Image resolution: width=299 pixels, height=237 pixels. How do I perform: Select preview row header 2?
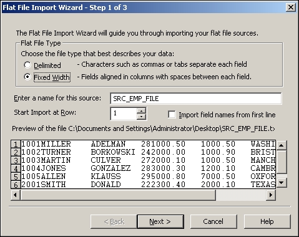[16, 152]
